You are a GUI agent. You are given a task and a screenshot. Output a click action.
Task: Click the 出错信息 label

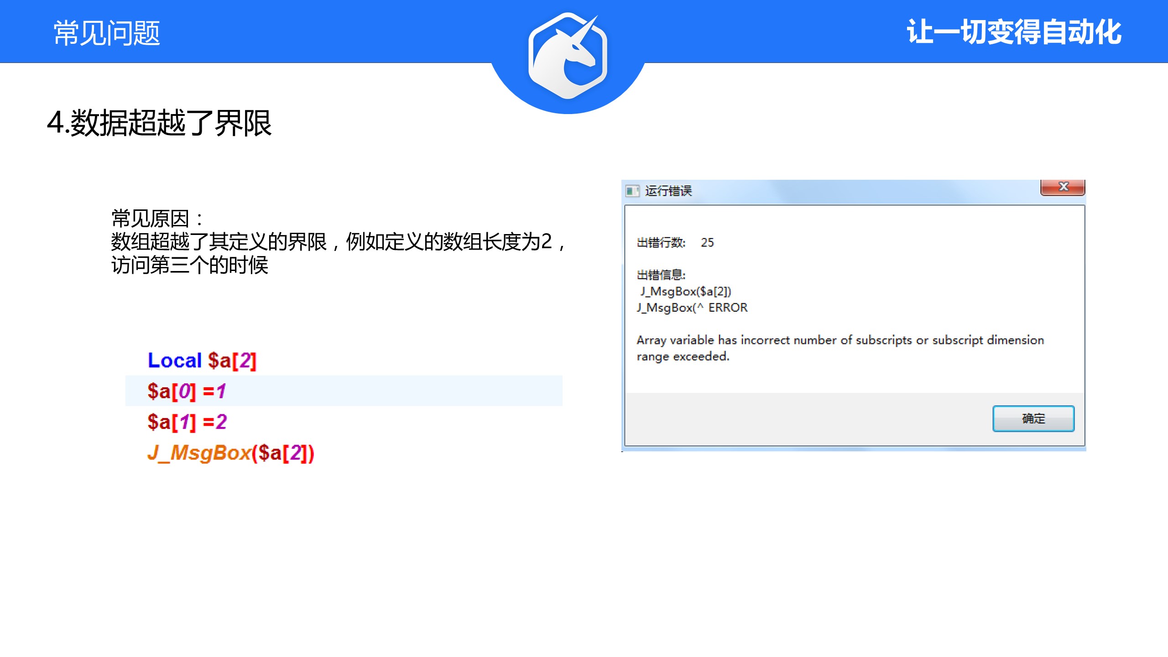click(661, 275)
